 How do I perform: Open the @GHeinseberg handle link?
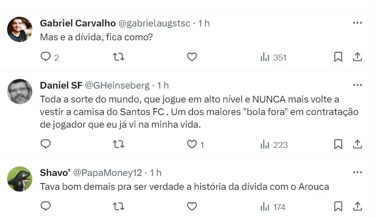click(117, 85)
